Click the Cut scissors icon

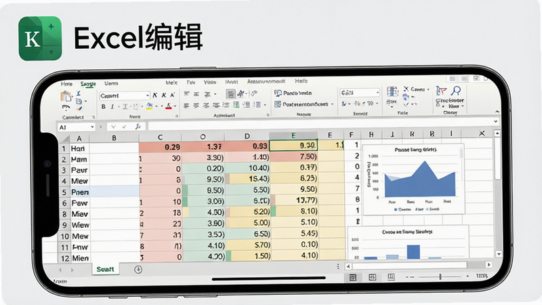click(x=79, y=94)
